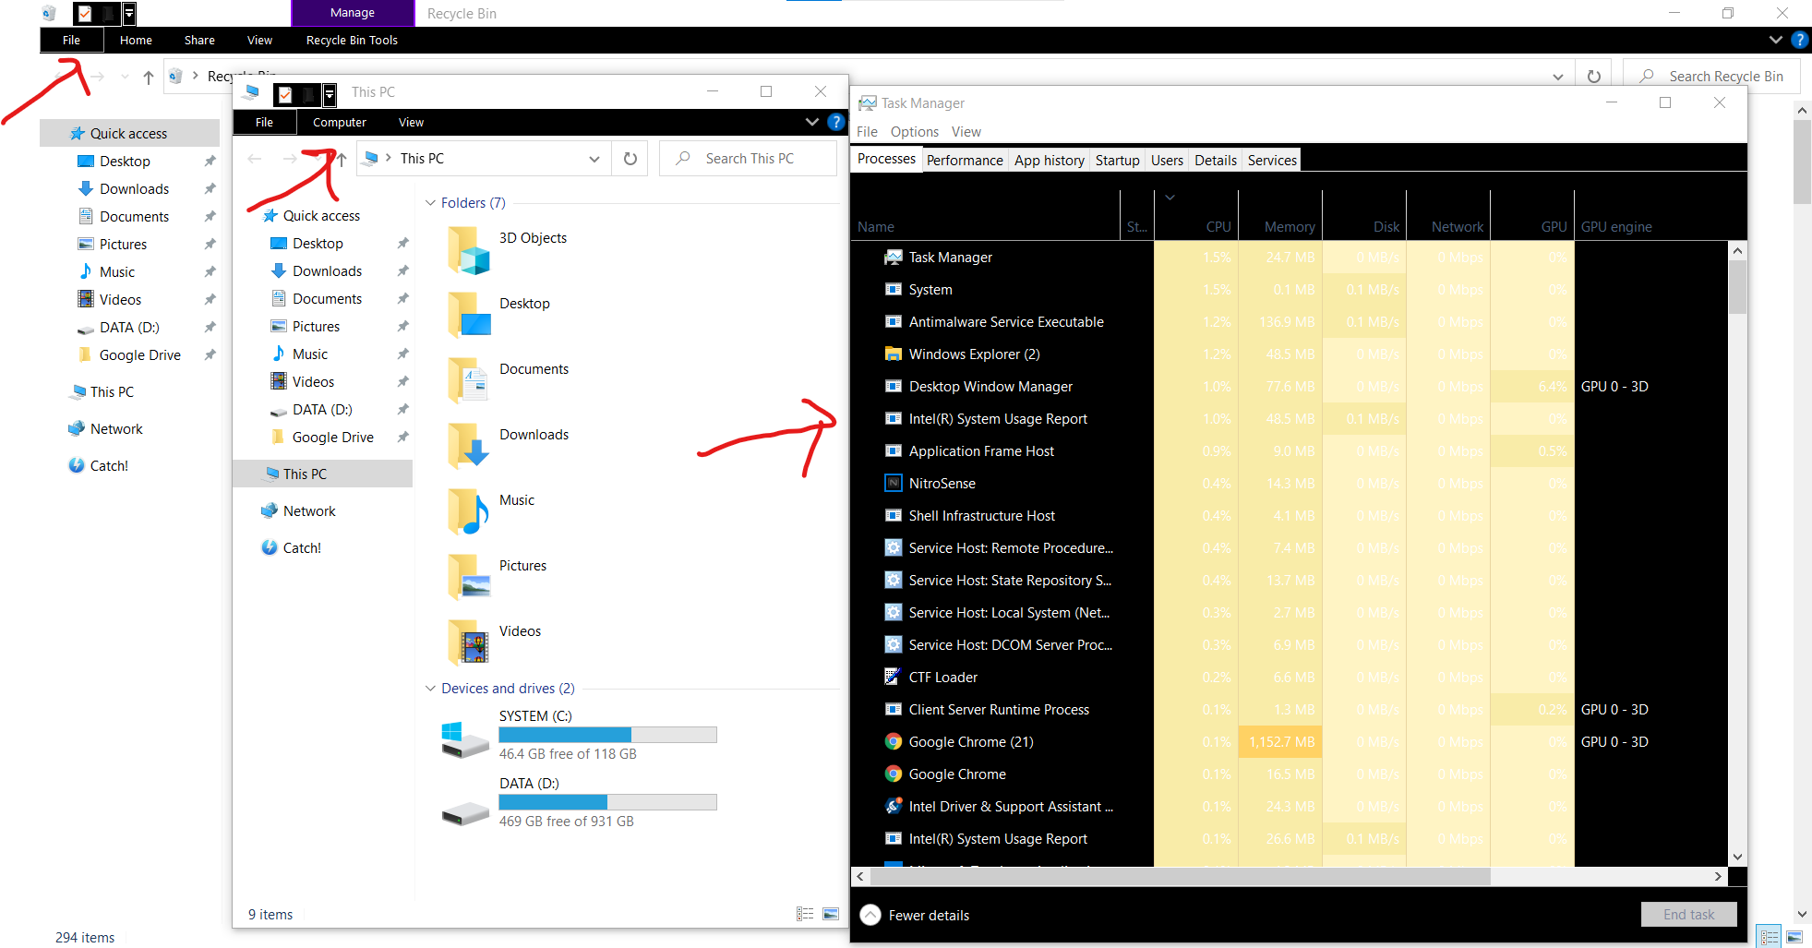Open the Options menu in Task Manager
The height and width of the screenshot is (948, 1812).
914,132
